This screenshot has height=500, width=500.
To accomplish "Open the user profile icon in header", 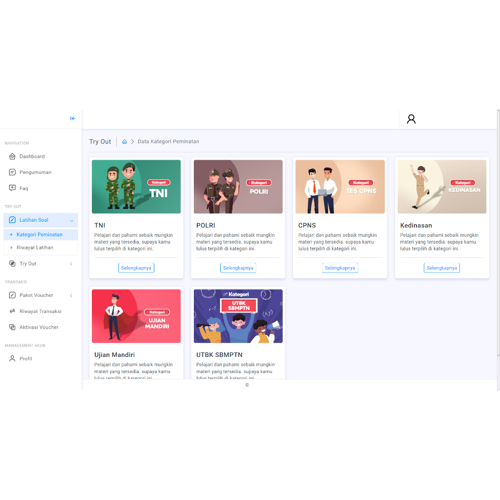I will (x=411, y=119).
